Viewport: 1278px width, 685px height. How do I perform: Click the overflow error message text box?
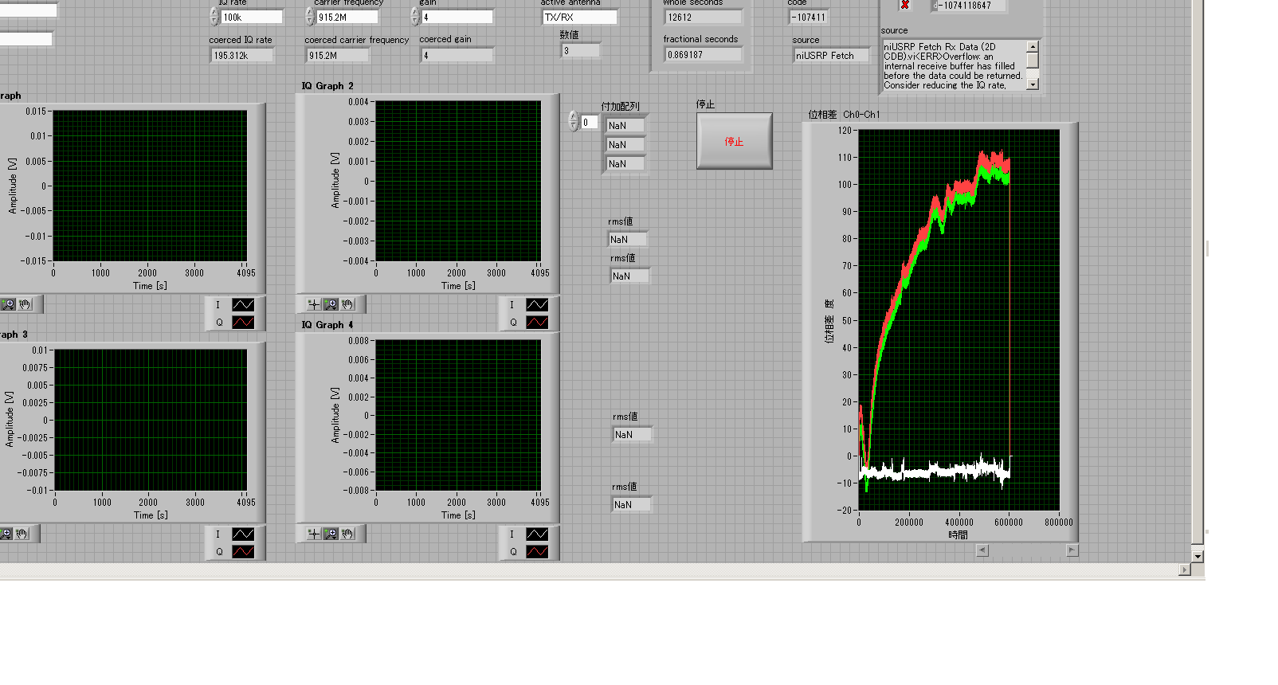tap(954, 65)
